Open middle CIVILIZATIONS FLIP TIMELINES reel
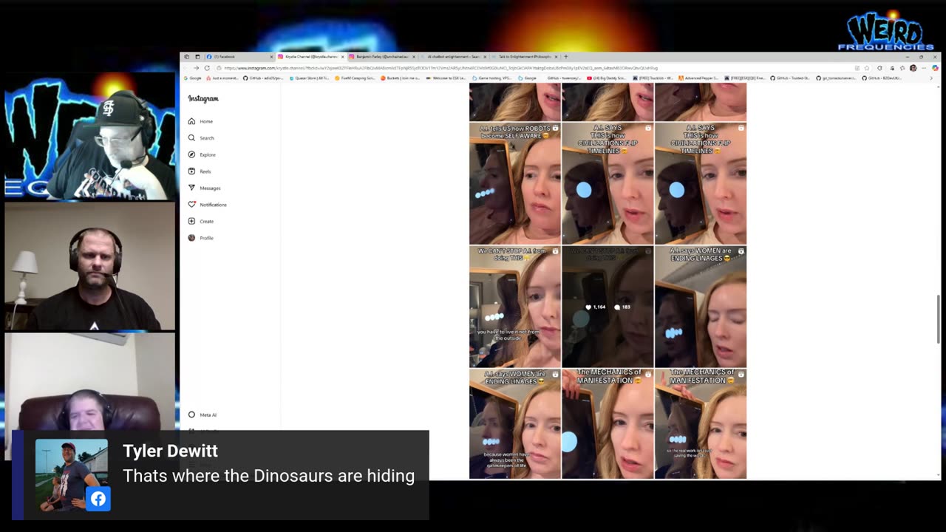Viewport: 946px width, 532px height. [608, 183]
